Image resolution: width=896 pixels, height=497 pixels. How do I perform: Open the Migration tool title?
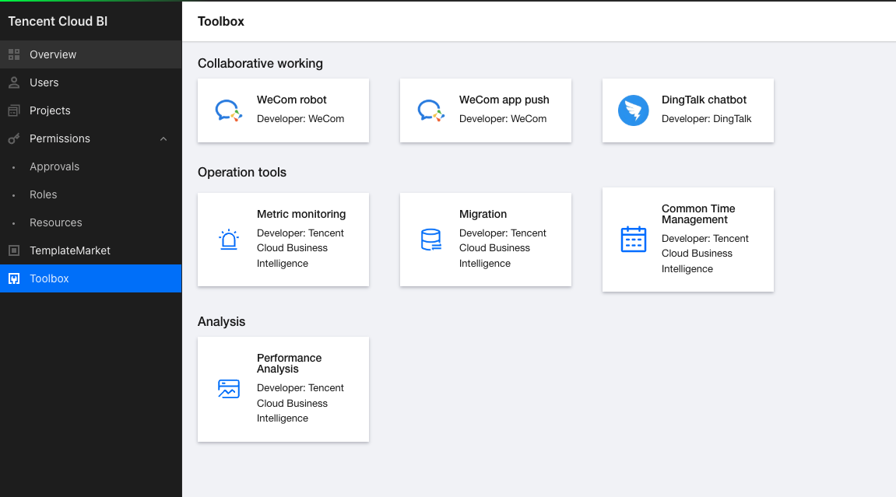pyautogui.click(x=483, y=214)
